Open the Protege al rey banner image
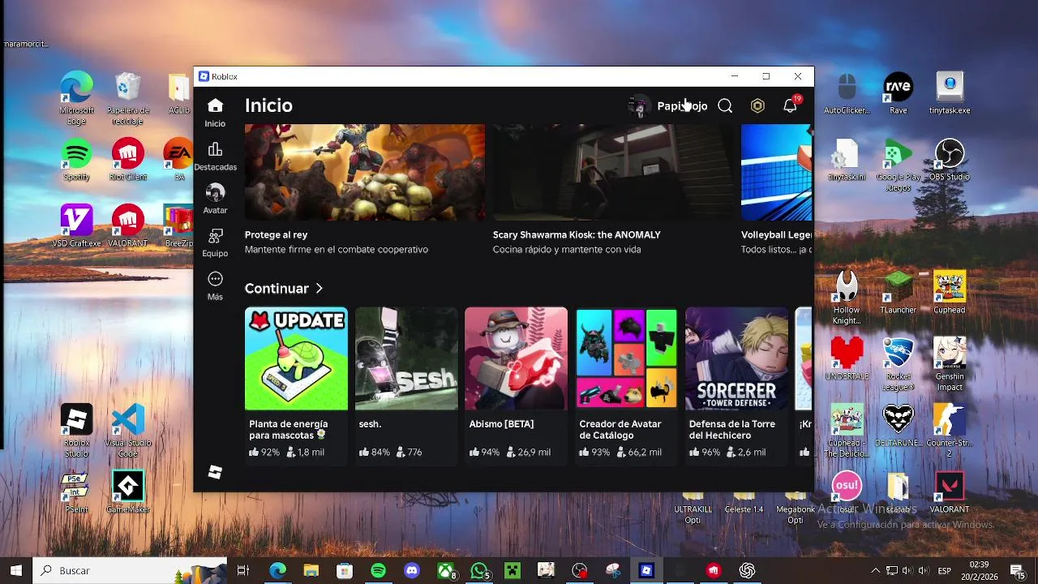The image size is (1038, 584). click(365, 172)
